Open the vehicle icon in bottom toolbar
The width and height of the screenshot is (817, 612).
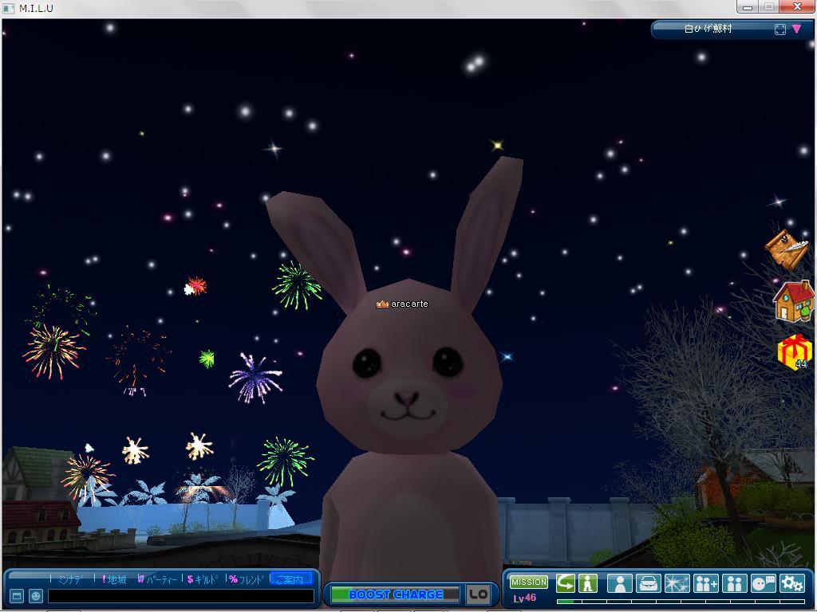[648, 583]
